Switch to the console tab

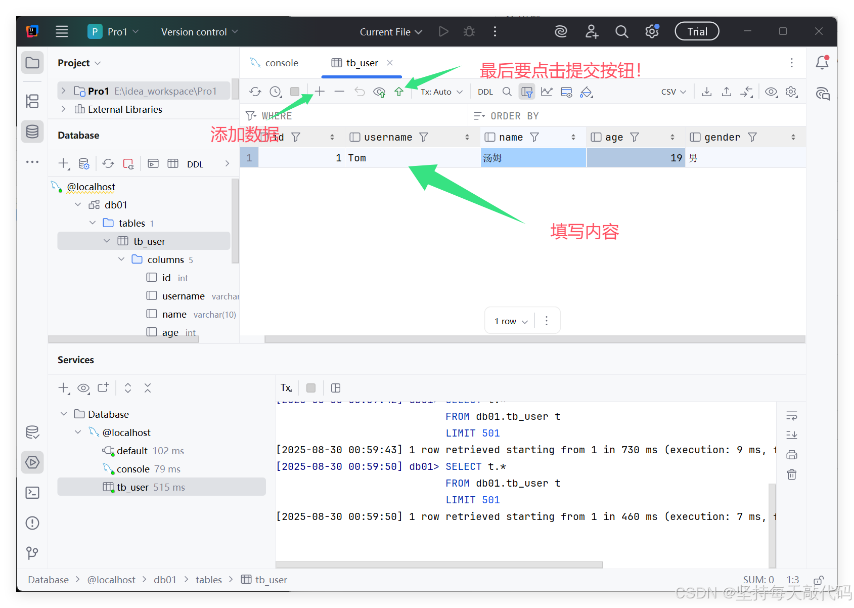coord(275,63)
